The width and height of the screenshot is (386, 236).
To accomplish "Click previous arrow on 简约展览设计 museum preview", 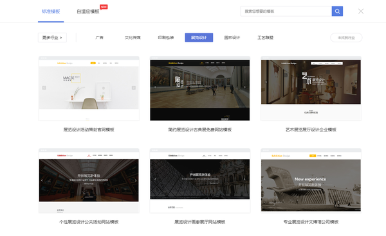I will [155, 87].
